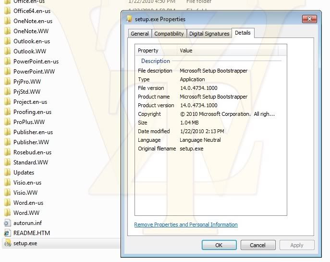Select the Copyright value text
Screen dimensions: 330x262
[x=227, y=114]
